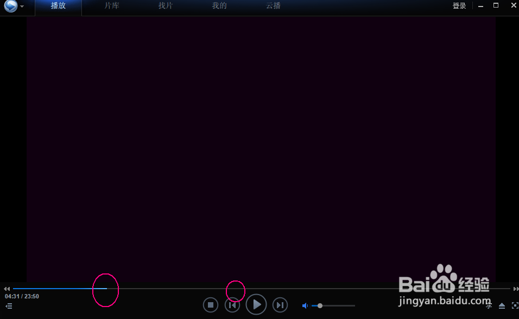Viewport: 519px width, 319px height.
Task: Adjust the volume slider
Action: (333, 306)
